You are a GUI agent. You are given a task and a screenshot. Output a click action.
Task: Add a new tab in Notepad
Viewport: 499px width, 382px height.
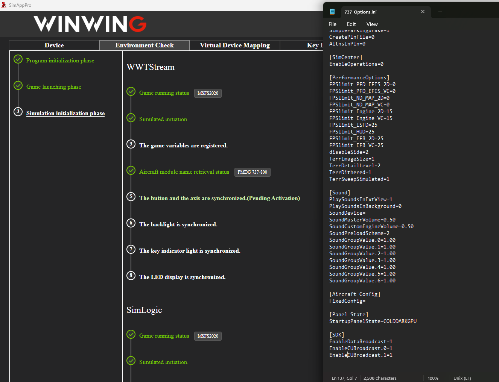click(440, 12)
